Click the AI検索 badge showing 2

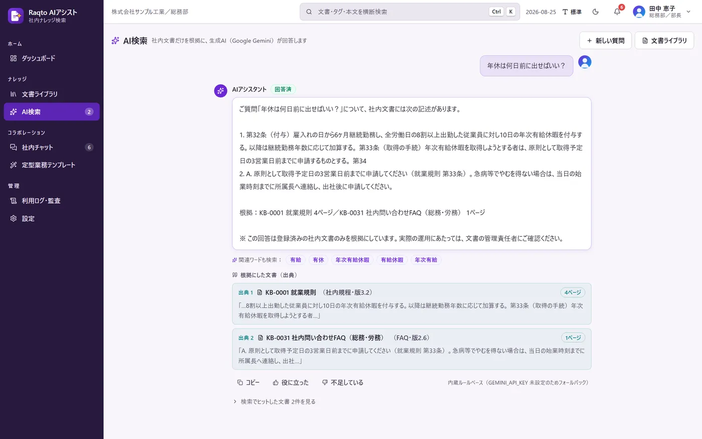89,112
